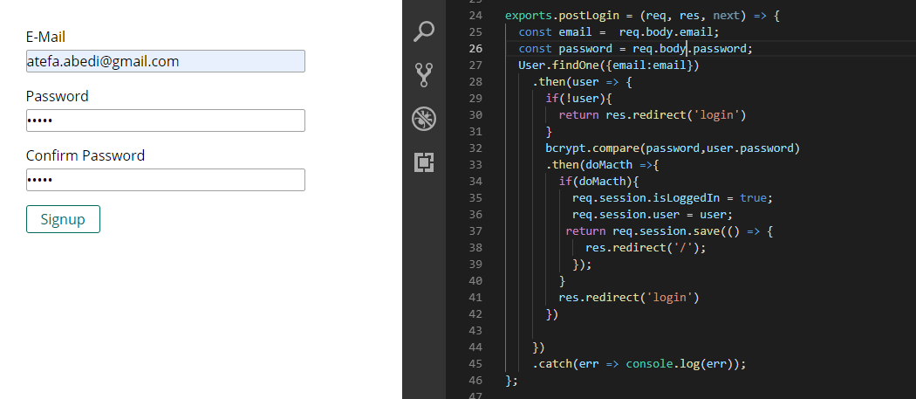916x399 pixels.
Task: Click 'req.session.save' on line 37
Action: 666,231
